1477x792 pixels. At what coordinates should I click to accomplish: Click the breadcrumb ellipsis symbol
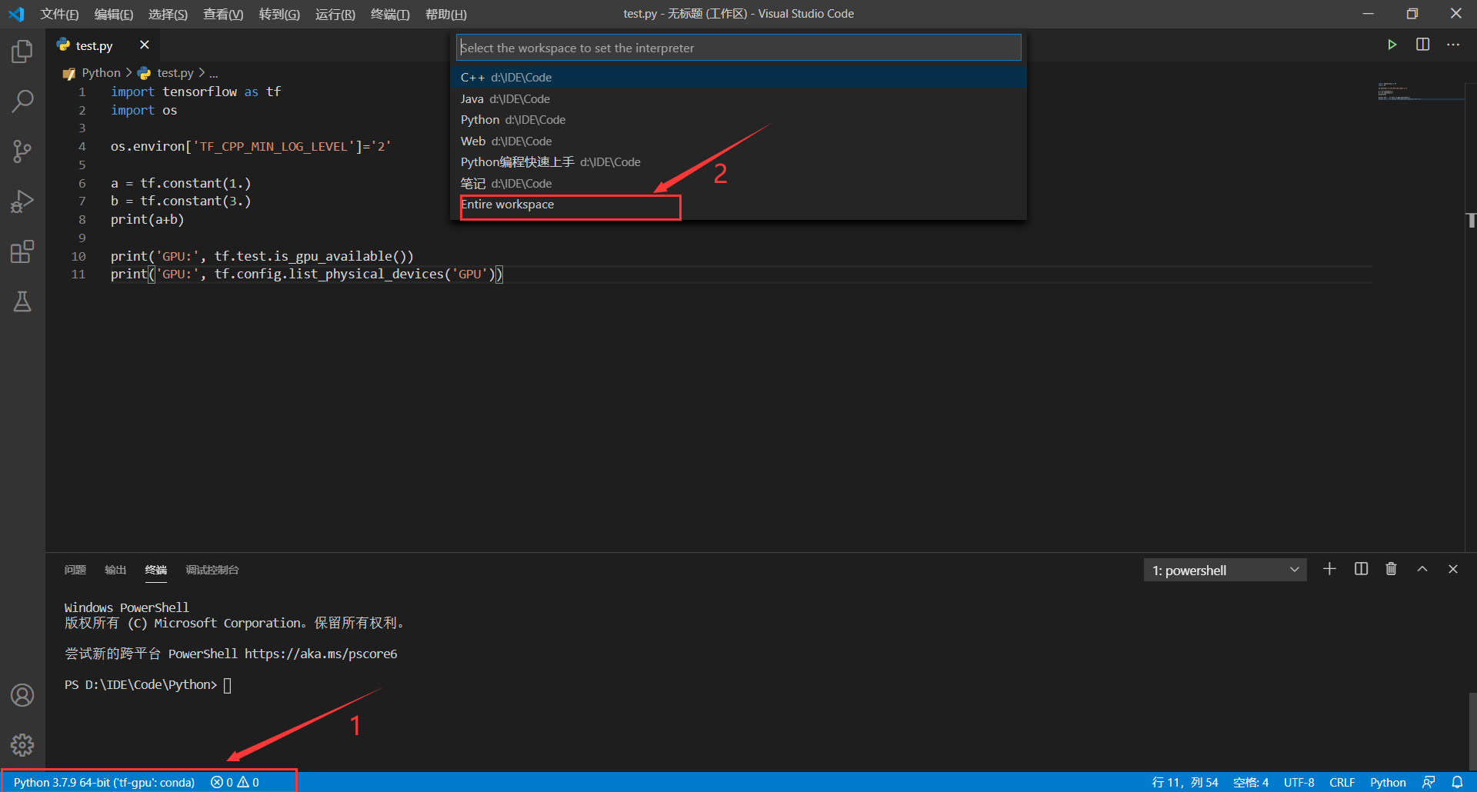tap(214, 73)
